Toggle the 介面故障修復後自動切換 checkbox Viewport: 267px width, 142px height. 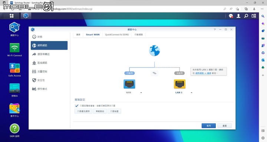coord(77,106)
